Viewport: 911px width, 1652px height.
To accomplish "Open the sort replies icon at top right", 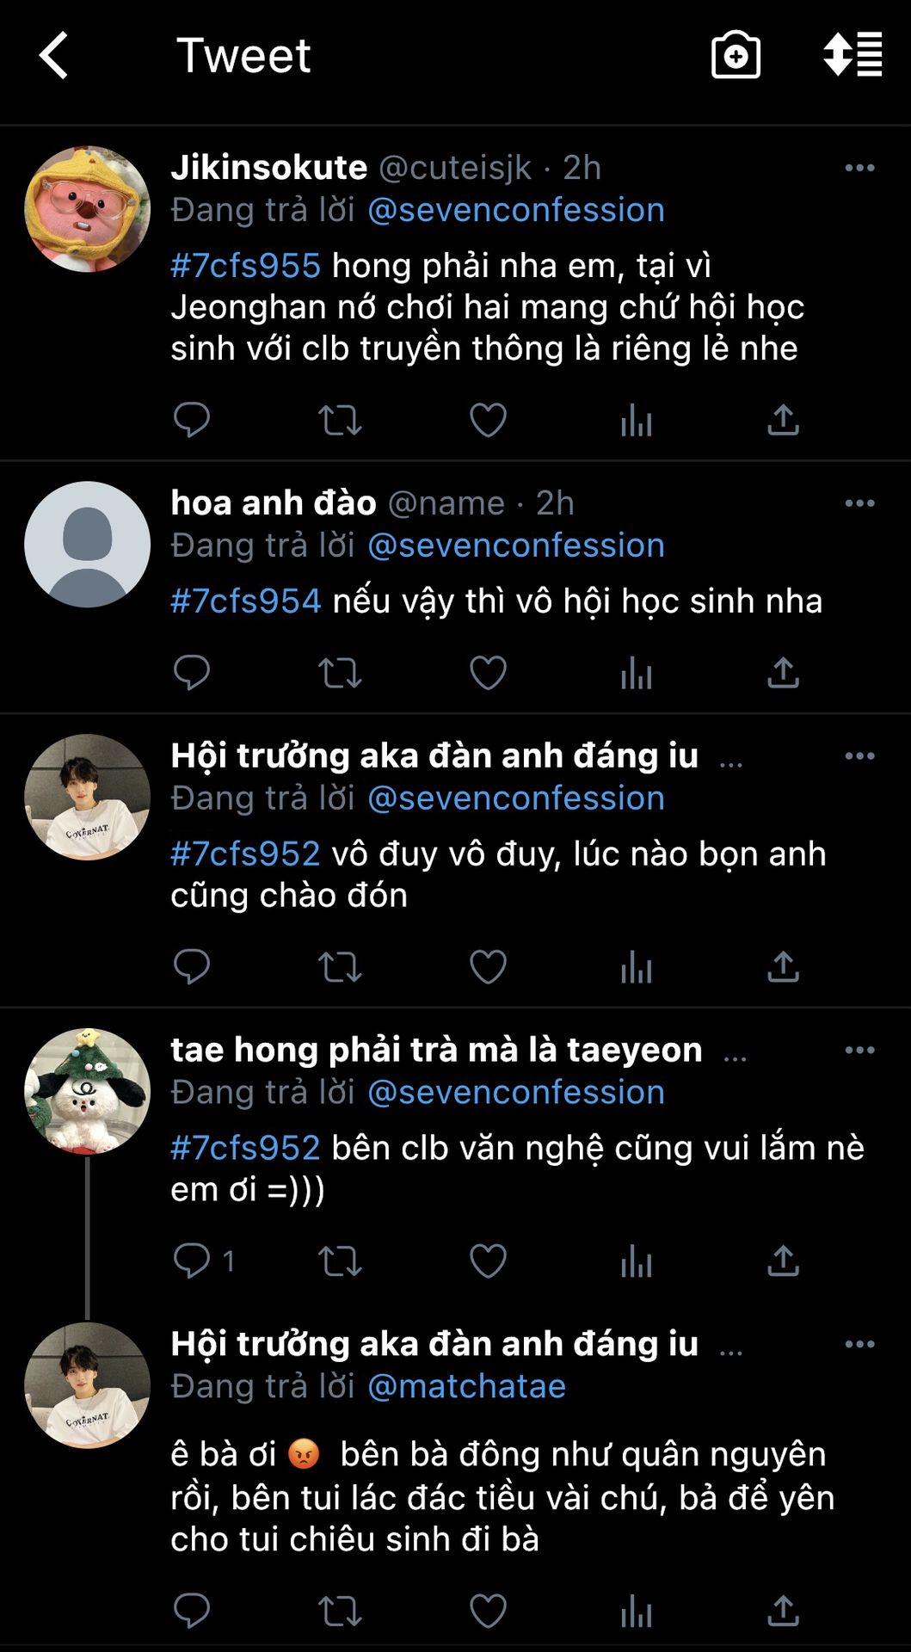I will pyautogui.click(x=853, y=56).
